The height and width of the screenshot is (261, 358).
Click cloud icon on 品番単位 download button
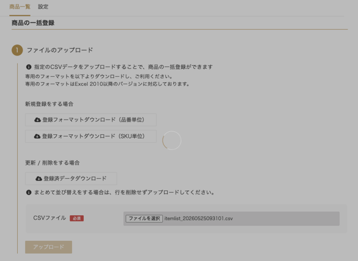click(37, 120)
